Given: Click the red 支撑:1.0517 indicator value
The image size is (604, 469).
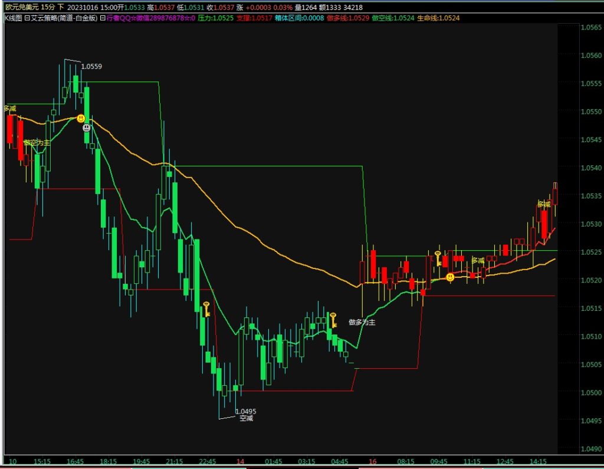Looking at the screenshot, I should pyautogui.click(x=254, y=18).
